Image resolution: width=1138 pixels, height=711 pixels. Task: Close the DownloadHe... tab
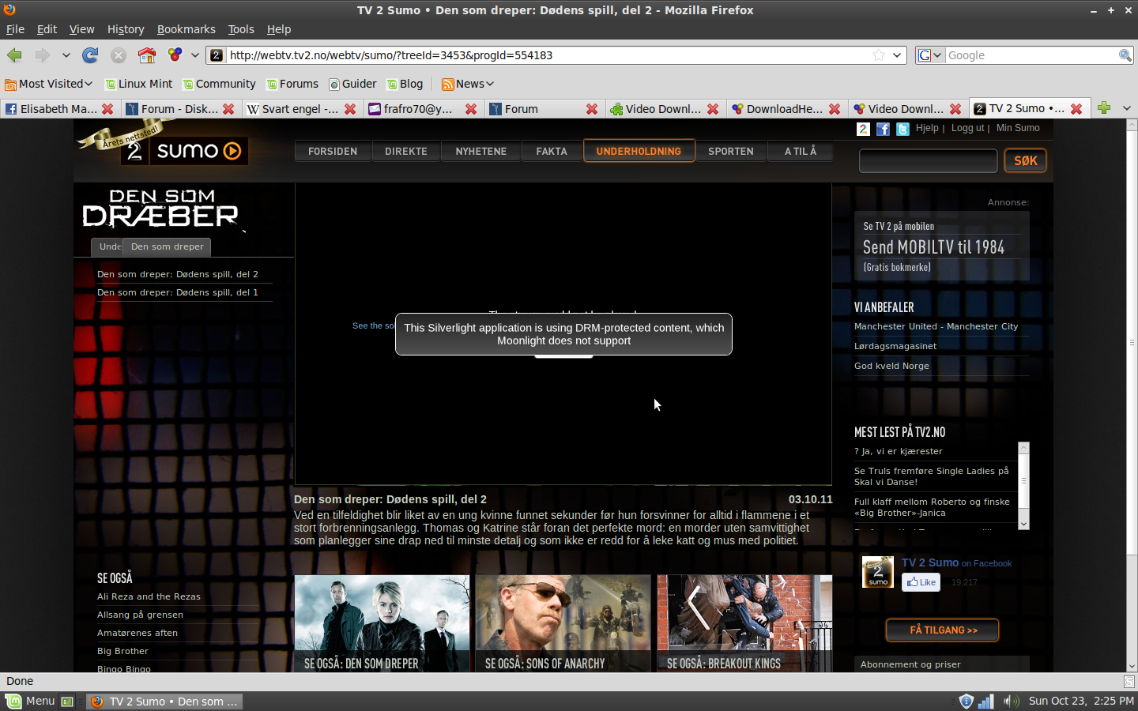[x=835, y=109]
